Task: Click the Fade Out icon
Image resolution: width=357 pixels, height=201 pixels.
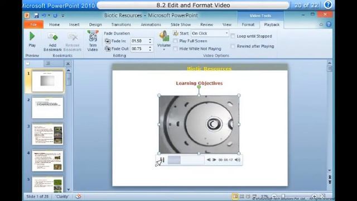Action: pyautogui.click(x=108, y=49)
